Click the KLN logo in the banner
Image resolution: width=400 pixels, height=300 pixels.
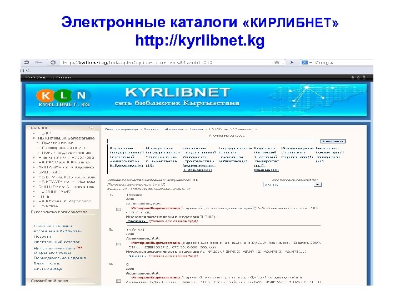pos(63,98)
